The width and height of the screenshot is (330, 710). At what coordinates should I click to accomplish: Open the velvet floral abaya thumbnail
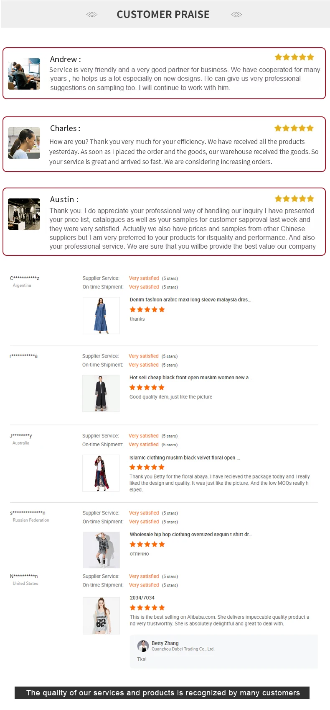coord(101,473)
